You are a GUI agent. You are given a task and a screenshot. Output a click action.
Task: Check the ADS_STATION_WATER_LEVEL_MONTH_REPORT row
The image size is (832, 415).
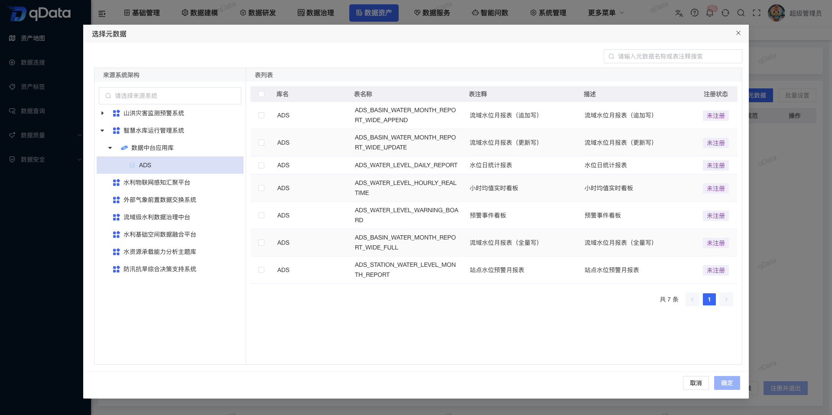[x=261, y=270]
